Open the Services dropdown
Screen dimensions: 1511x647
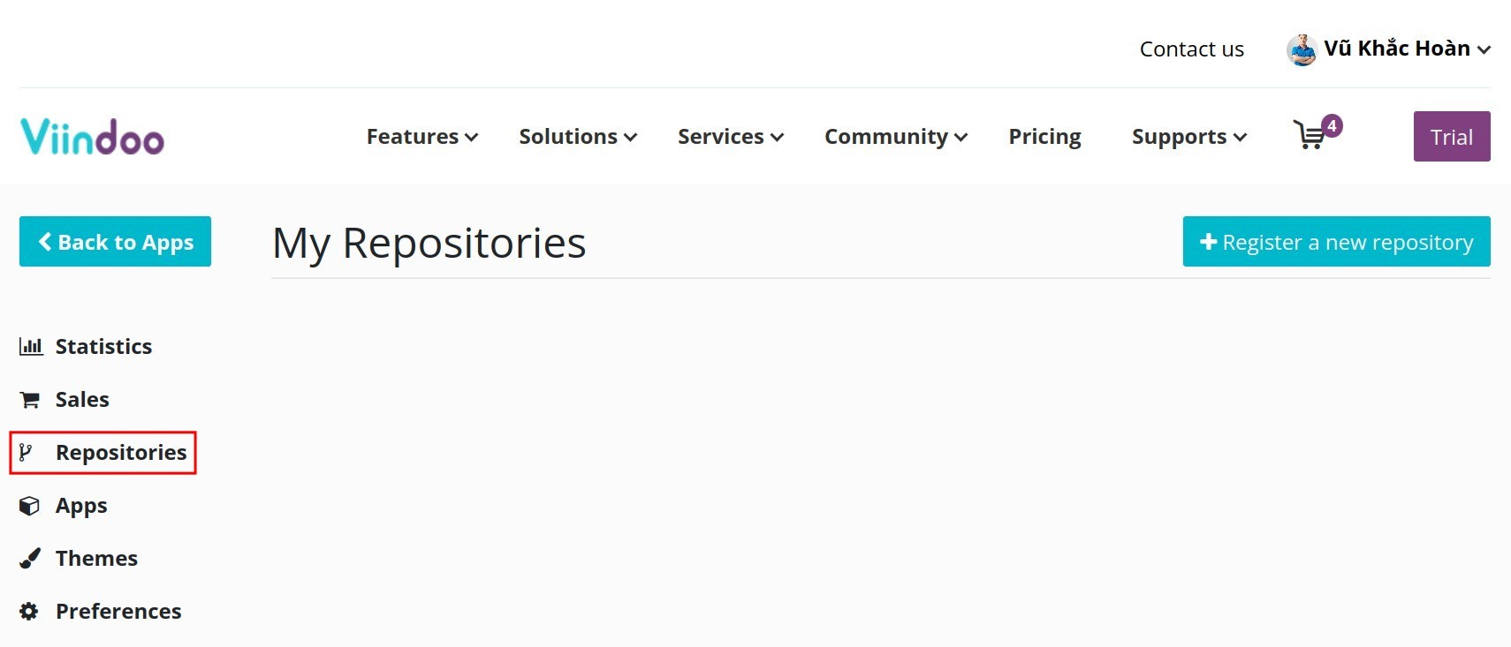(x=729, y=137)
